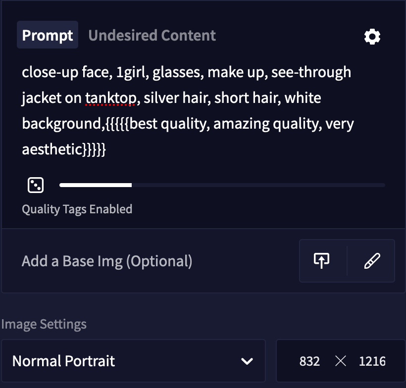Open the Normal Portrait resolution dropdown

coord(133,361)
